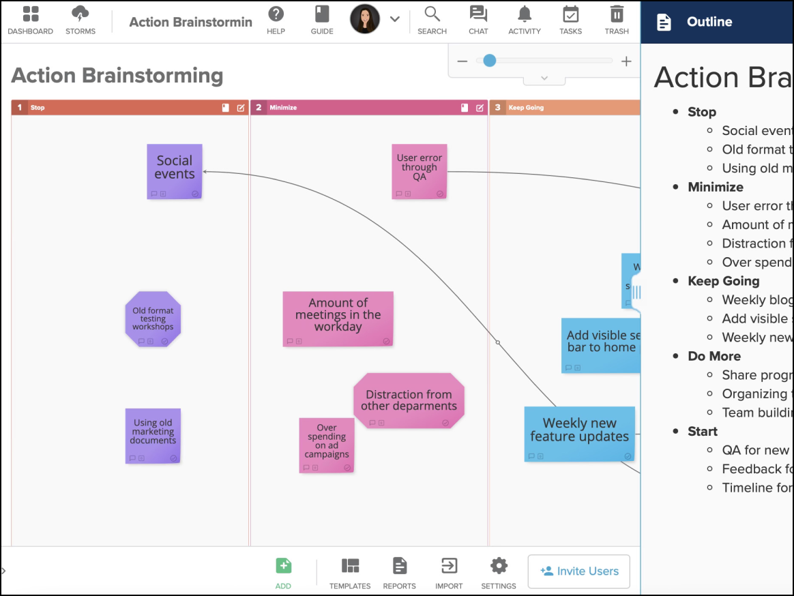This screenshot has width=794, height=596.
Task: Open the Storms list
Action: click(x=80, y=20)
